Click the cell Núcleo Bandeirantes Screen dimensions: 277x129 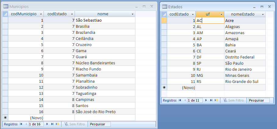click(105, 63)
